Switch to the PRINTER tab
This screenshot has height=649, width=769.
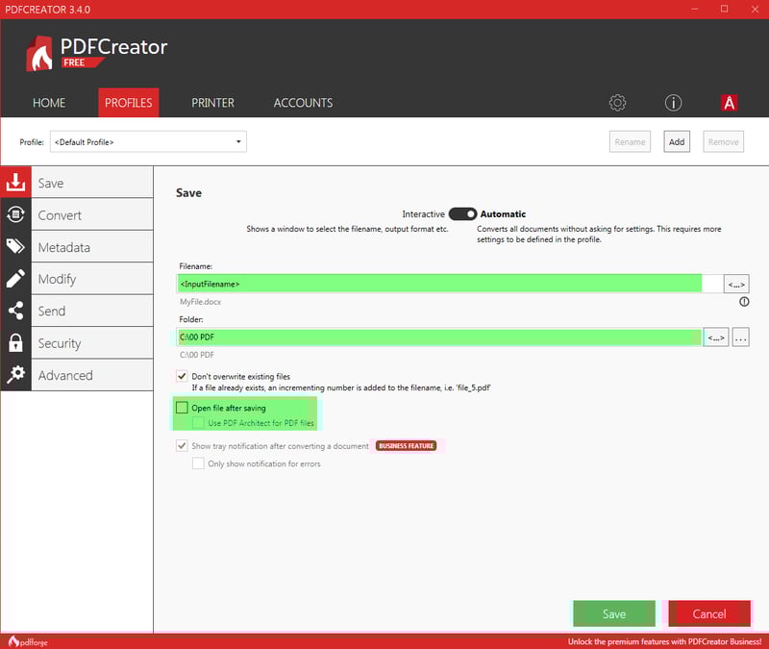pos(212,103)
